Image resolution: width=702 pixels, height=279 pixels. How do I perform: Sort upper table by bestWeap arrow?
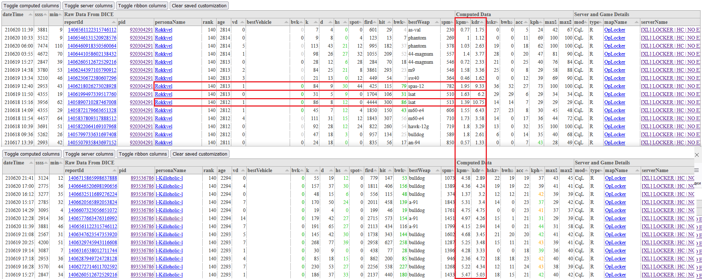(437, 22)
